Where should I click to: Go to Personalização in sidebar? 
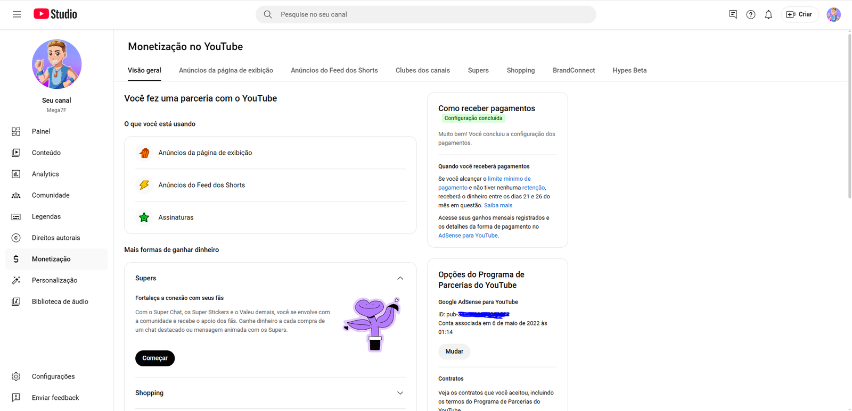click(56, 280)
